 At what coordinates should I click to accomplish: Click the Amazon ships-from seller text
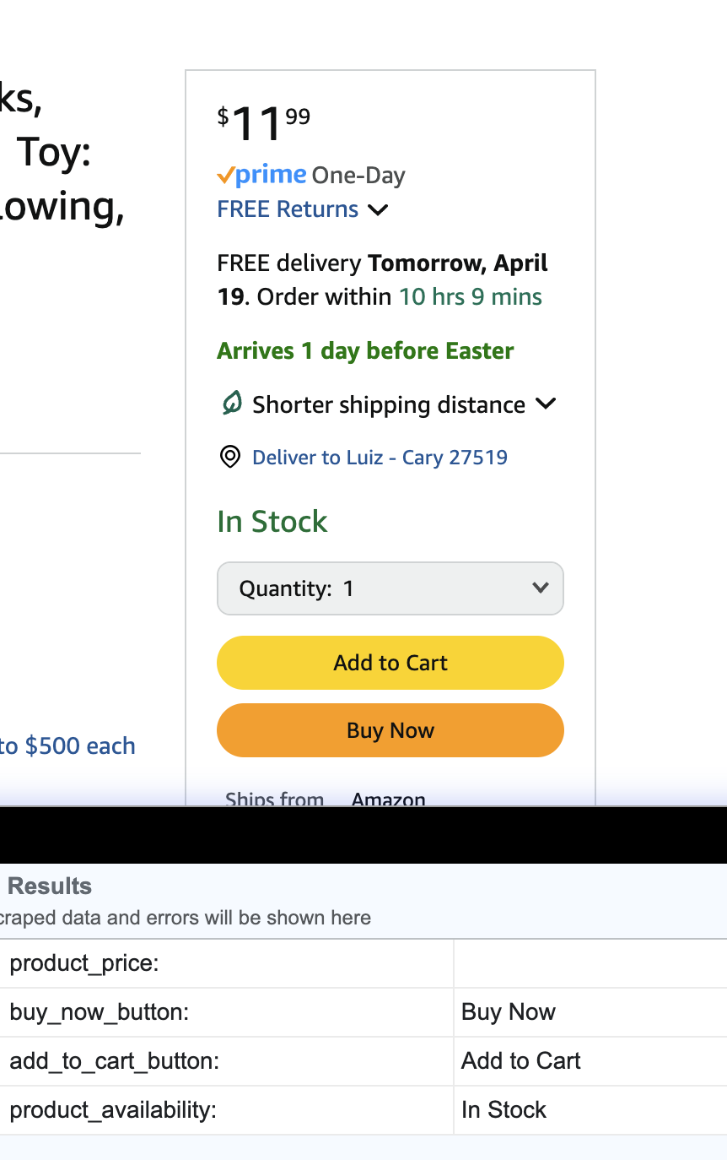[389, 799]
